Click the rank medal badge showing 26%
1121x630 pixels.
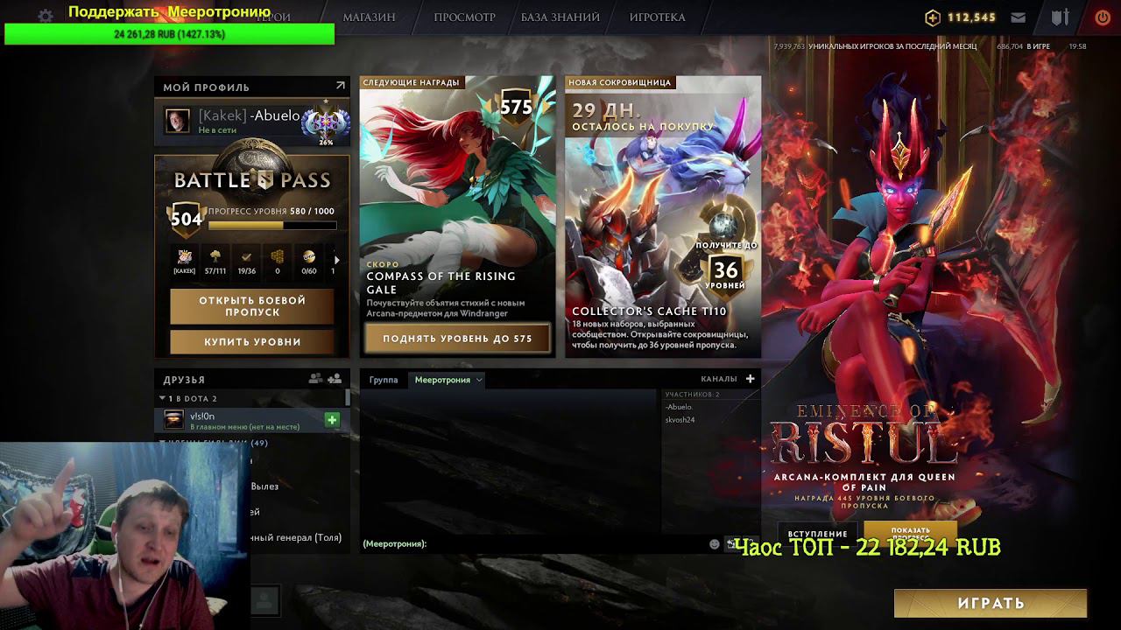coord(325,124)
